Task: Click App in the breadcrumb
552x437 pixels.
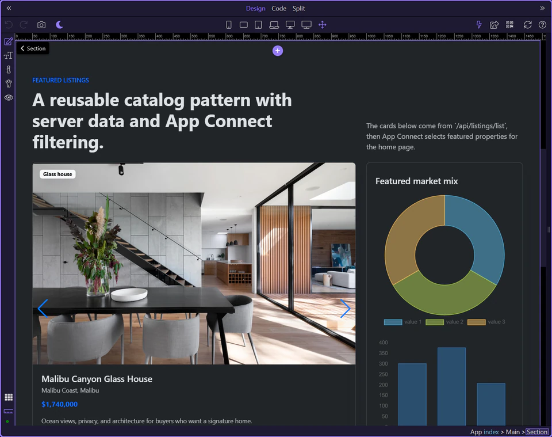Action: (x=476, y=432)
